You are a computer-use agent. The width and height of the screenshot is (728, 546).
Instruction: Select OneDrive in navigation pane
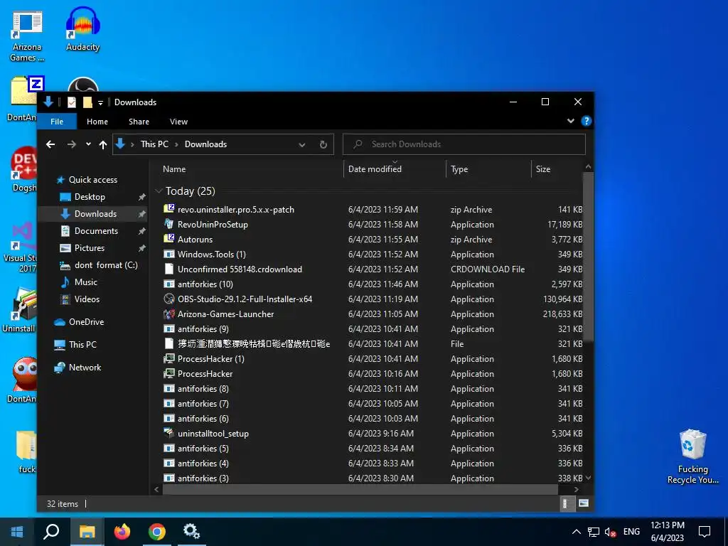click(x=86, y=322)
